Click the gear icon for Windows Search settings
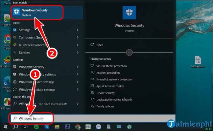This screenshot has height=131, width=213. click(x=15, y=82)
